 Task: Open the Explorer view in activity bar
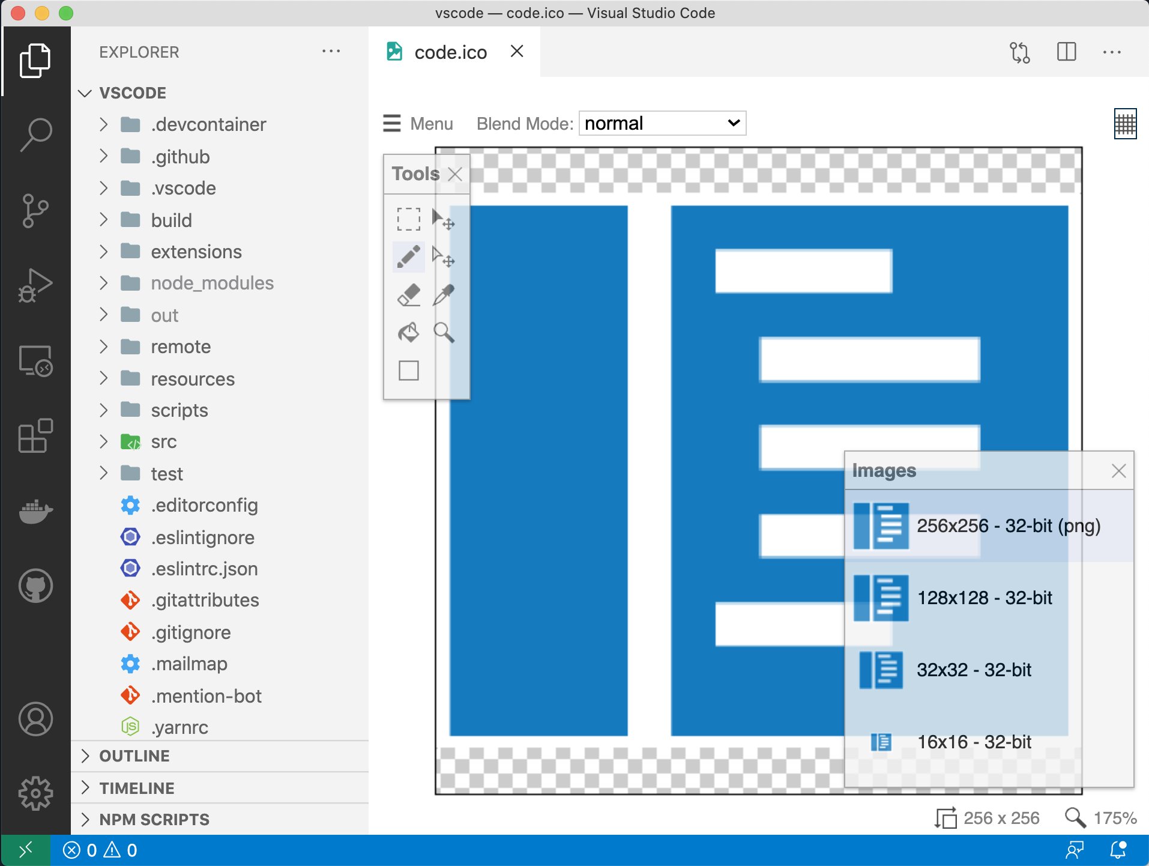click(35, 61)
